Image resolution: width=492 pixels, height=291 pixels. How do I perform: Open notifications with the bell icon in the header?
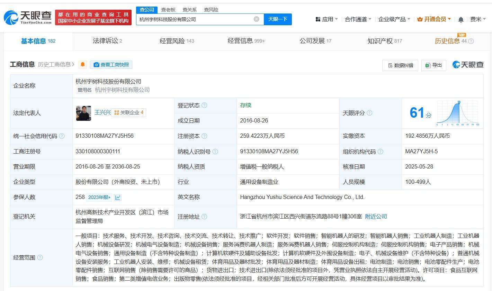(x=461, y=20)
